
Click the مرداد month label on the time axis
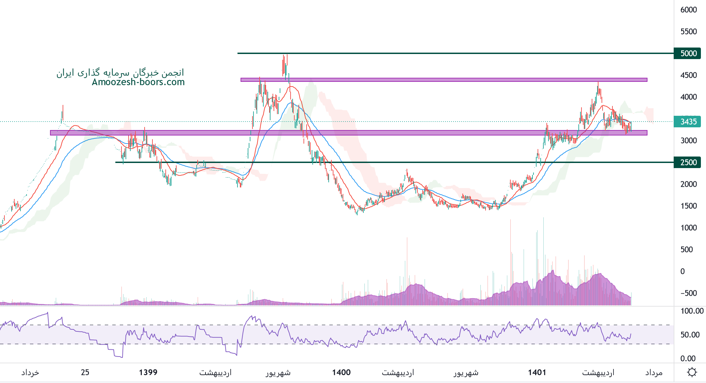(x=654, y=372)
